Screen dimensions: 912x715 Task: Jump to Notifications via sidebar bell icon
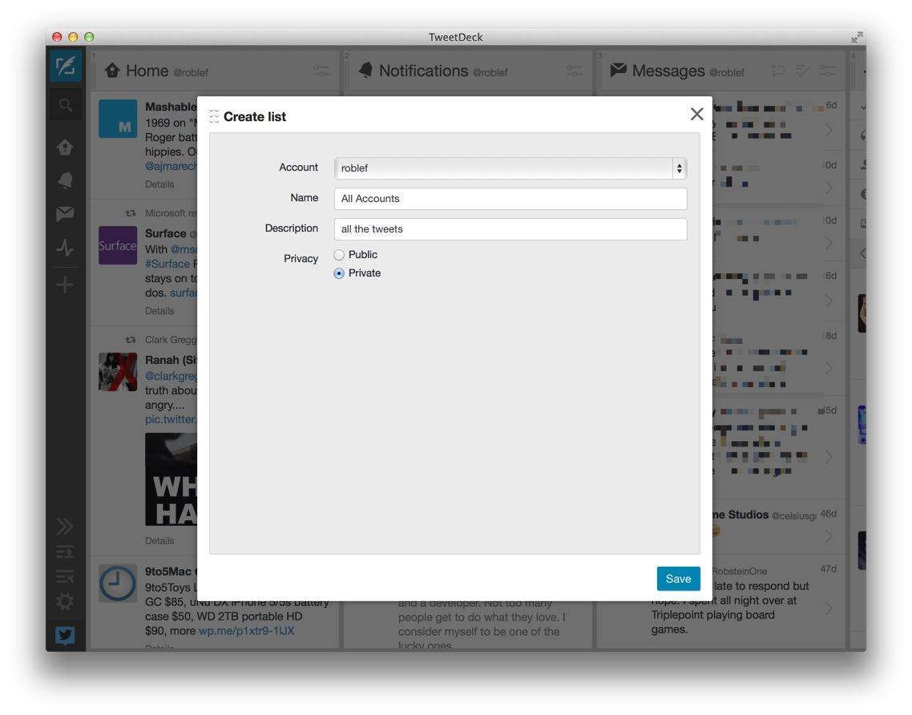[x=65, y=180]
